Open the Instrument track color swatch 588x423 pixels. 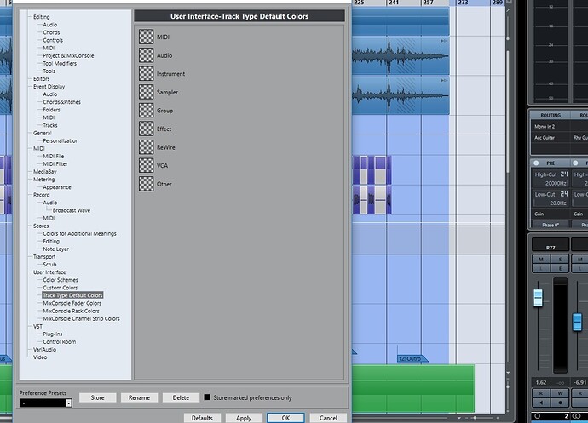[147, 73]
